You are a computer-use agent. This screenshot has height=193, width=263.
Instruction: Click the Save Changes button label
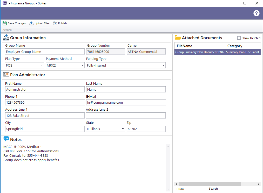coord(17,23)
